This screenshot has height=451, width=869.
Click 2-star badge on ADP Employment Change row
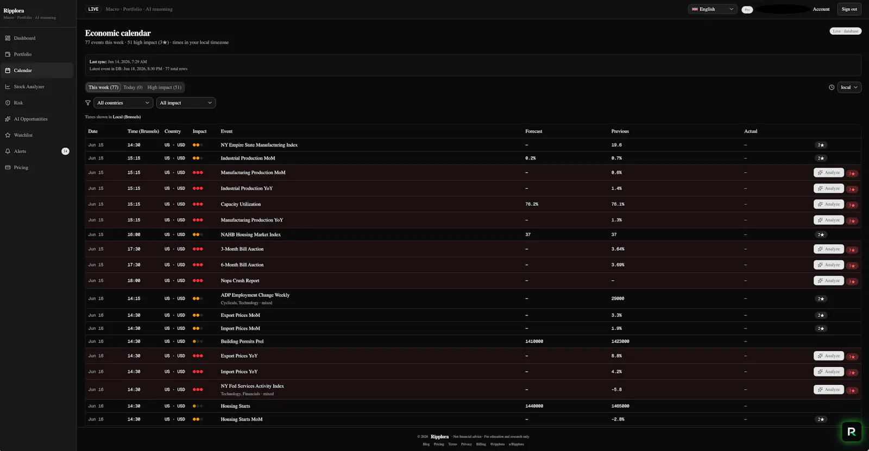point(821,298)
